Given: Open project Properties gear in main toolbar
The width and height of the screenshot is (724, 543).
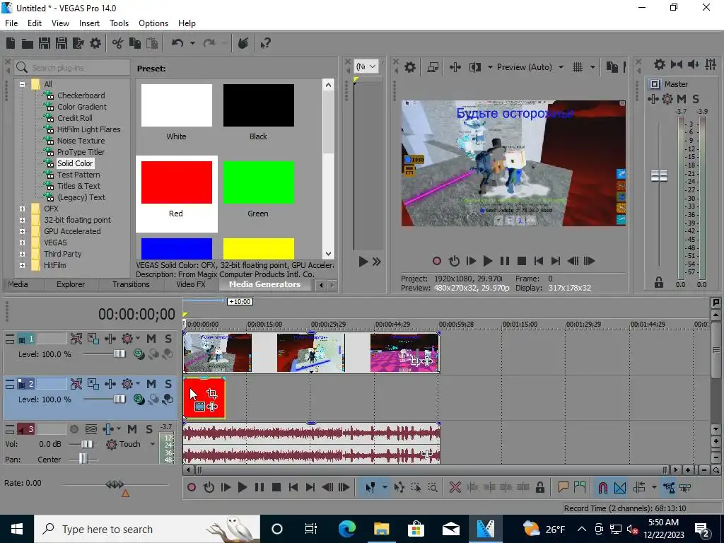Looking at the screenshot, I should [95, 43].
